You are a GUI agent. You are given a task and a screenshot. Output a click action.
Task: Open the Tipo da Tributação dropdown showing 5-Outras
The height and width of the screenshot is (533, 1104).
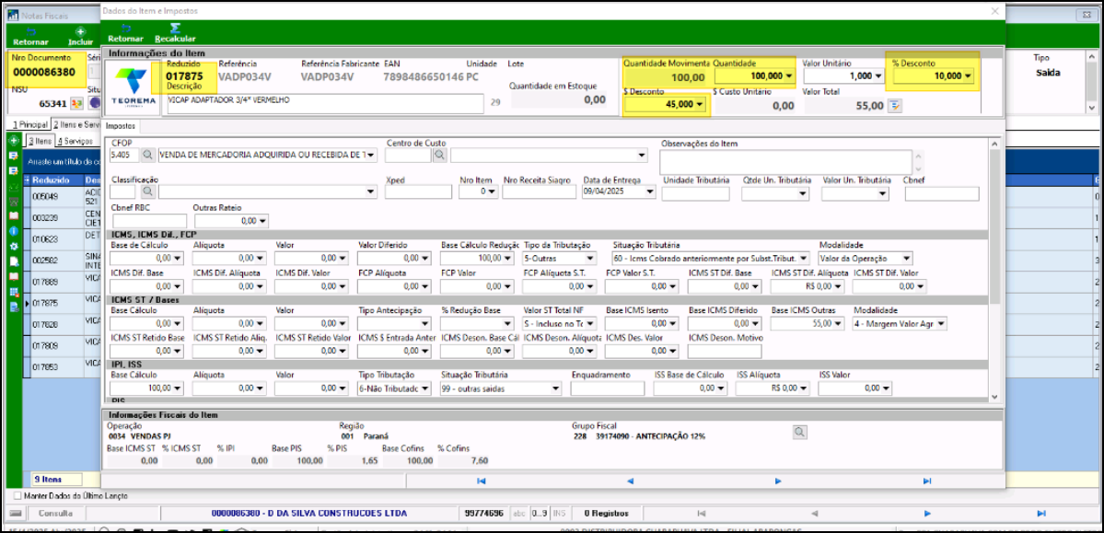[x=591, y=259]
